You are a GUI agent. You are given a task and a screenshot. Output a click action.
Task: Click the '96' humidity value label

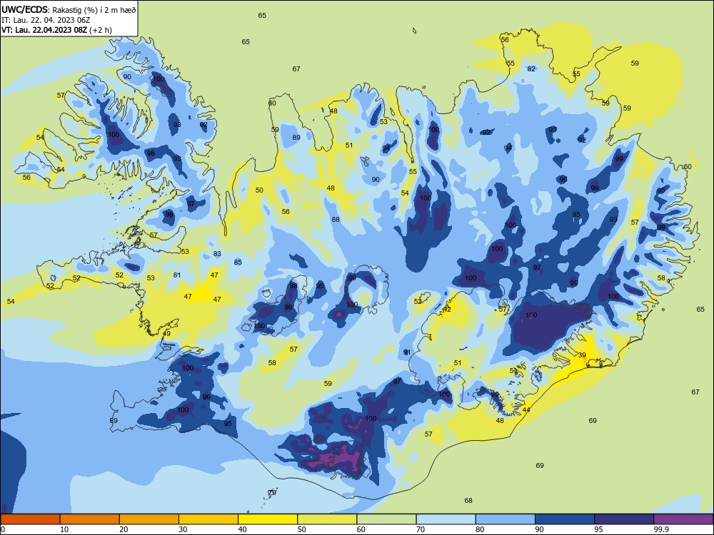coord(563,179)
